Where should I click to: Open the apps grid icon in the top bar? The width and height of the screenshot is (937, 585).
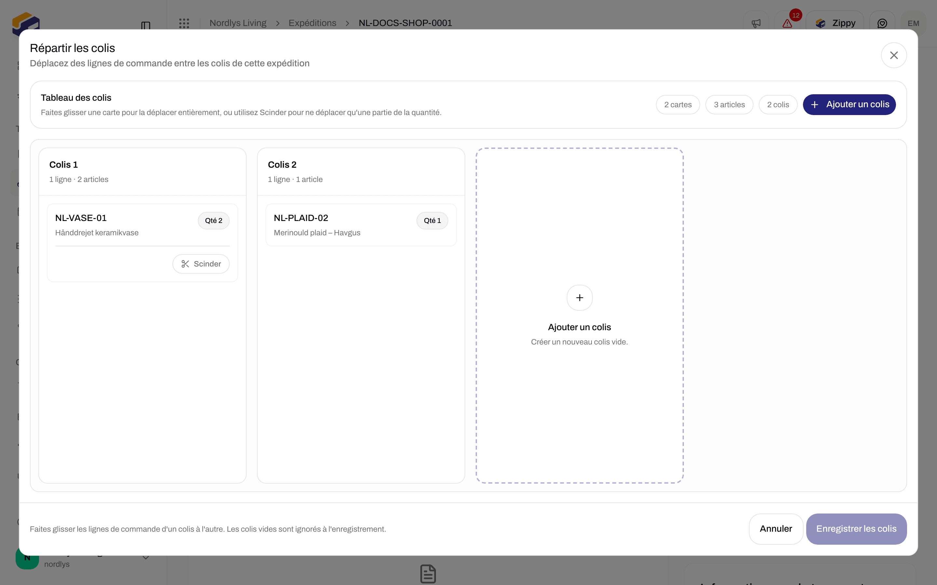(x=184, y=23)
